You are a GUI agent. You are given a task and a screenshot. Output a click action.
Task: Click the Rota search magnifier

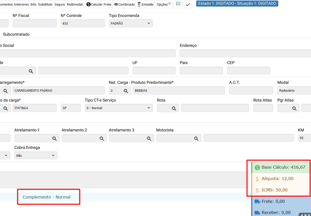tap(174, 108)
